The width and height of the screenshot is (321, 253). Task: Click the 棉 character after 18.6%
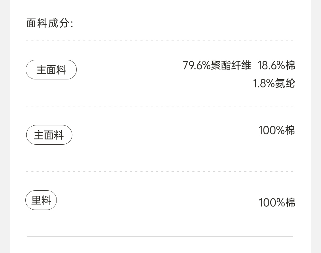coord(290,66)
